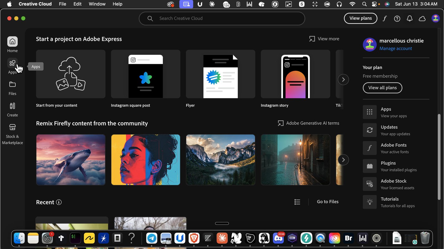Open the Manage account link
The width and height of the screenshot is (444, 249).
tap(396, 48)
